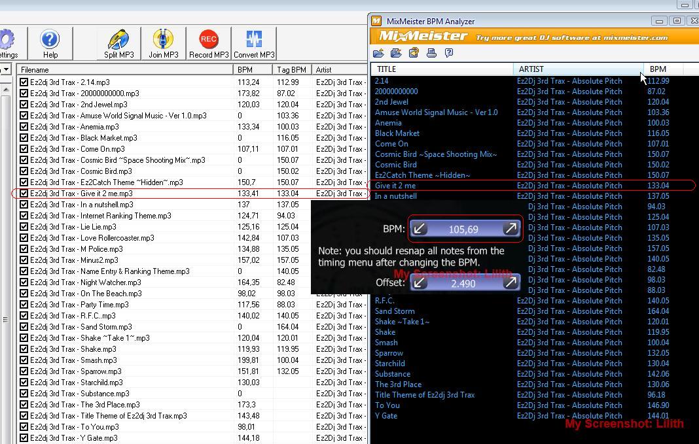Open the Settings gear in the toolbar
The image size is (699, 444).
[x=8, y=43]
